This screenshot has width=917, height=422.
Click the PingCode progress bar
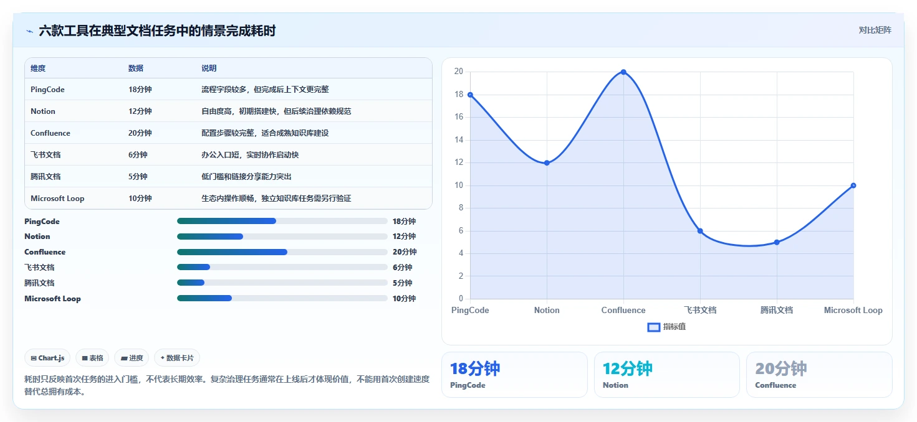[x=282, y=221]
